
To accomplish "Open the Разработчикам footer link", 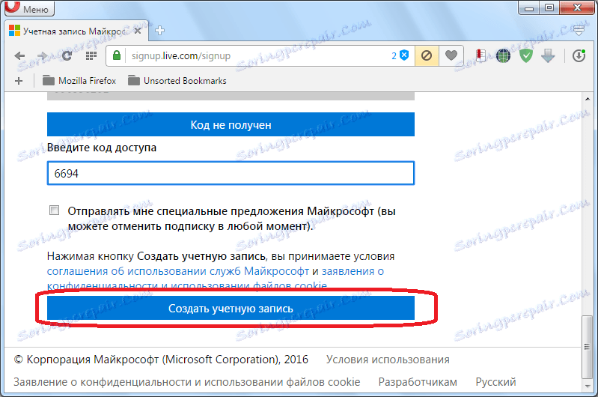I will click(418, 382).
